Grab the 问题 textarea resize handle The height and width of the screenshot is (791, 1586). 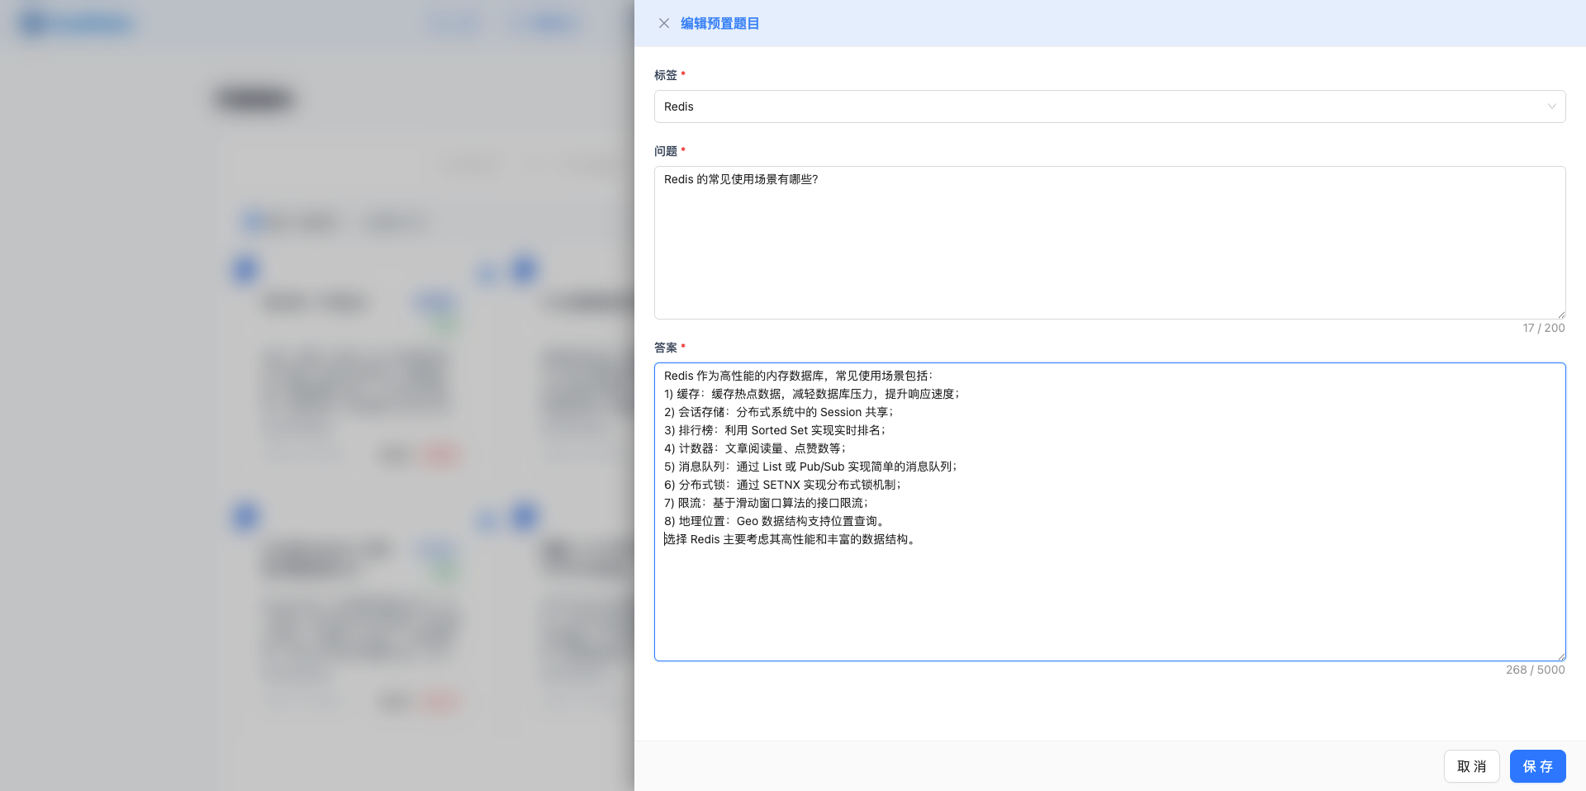[1560, 314]
